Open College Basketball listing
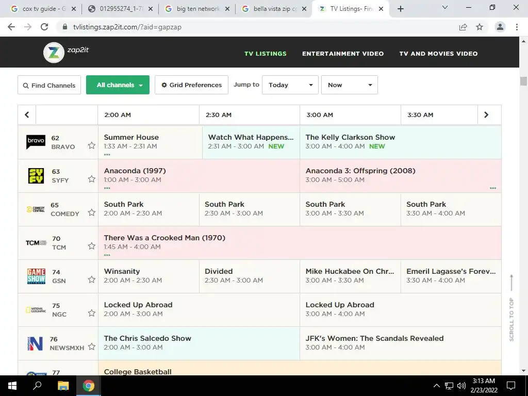 300,368
